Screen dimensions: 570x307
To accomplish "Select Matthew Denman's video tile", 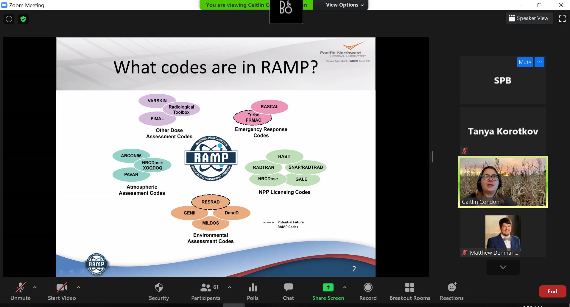I will pyautogui.click(x=503, y=234).
